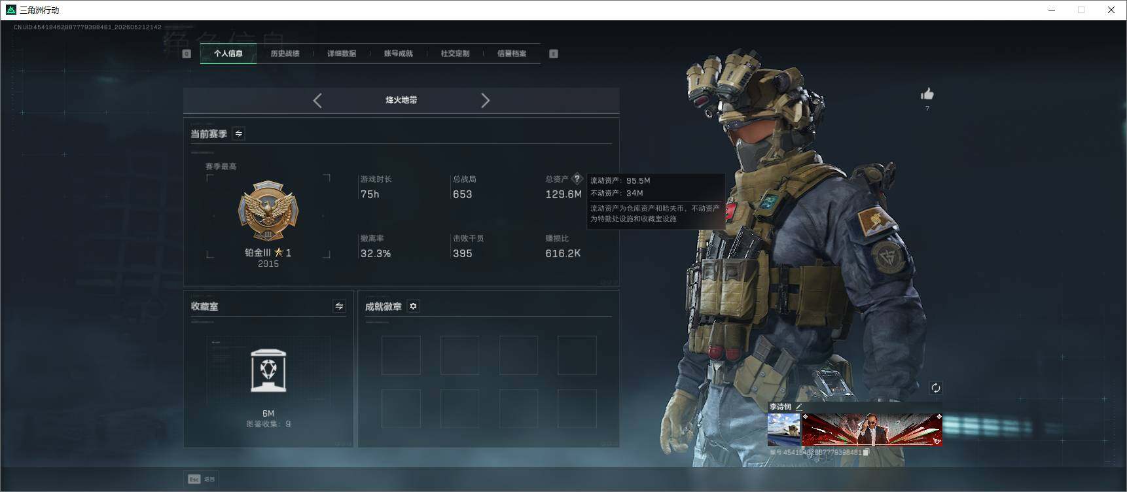This screenshot has height=492, width=1127.
Task: Switch to the 历史战绩 tab
Action: coord(285,54)
